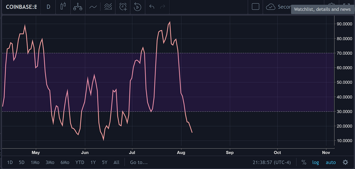
Task: Open the financials bar-and-line chart icon
Action: click(108, 7)
